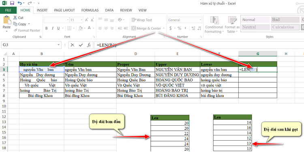Click the Font Color letter A
The width and height of the screenshot is (304, 152).
point(89,28)
